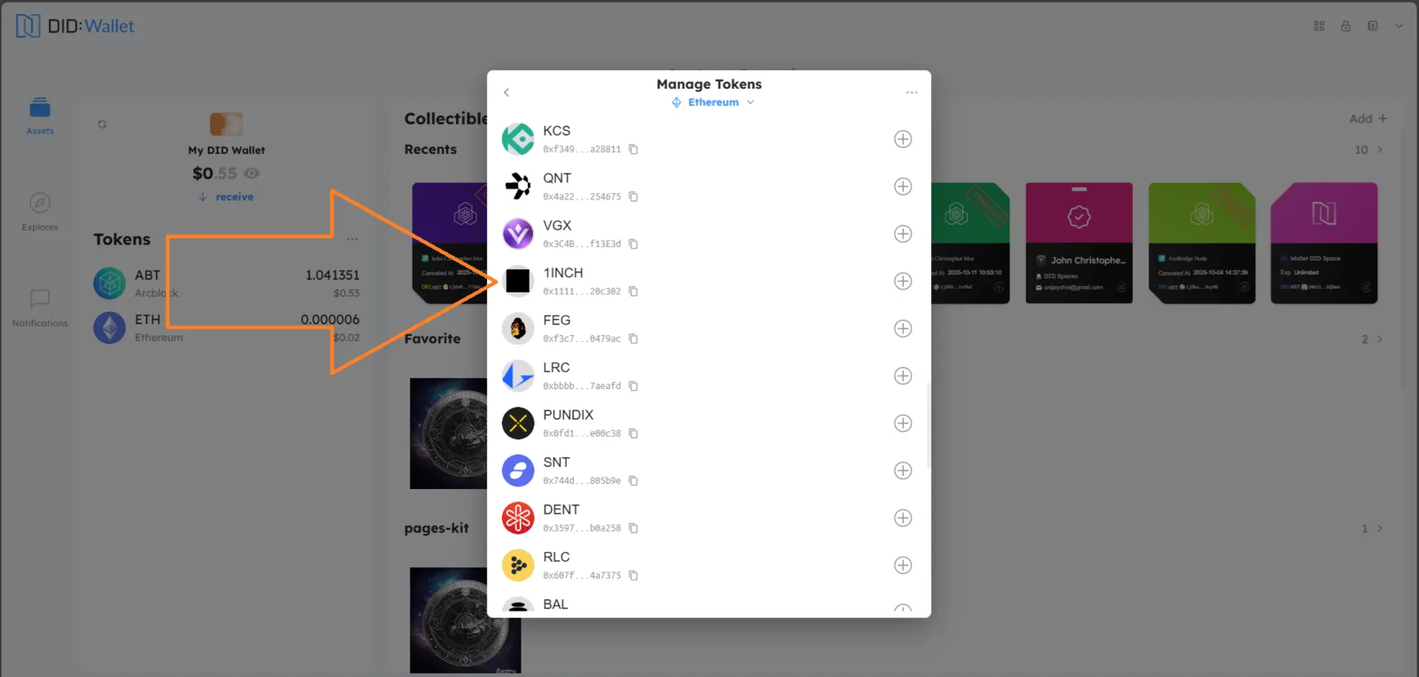Click Add in the Collectibles section
Viewport: 1419px width, 677px height.
pos(1368,119)
